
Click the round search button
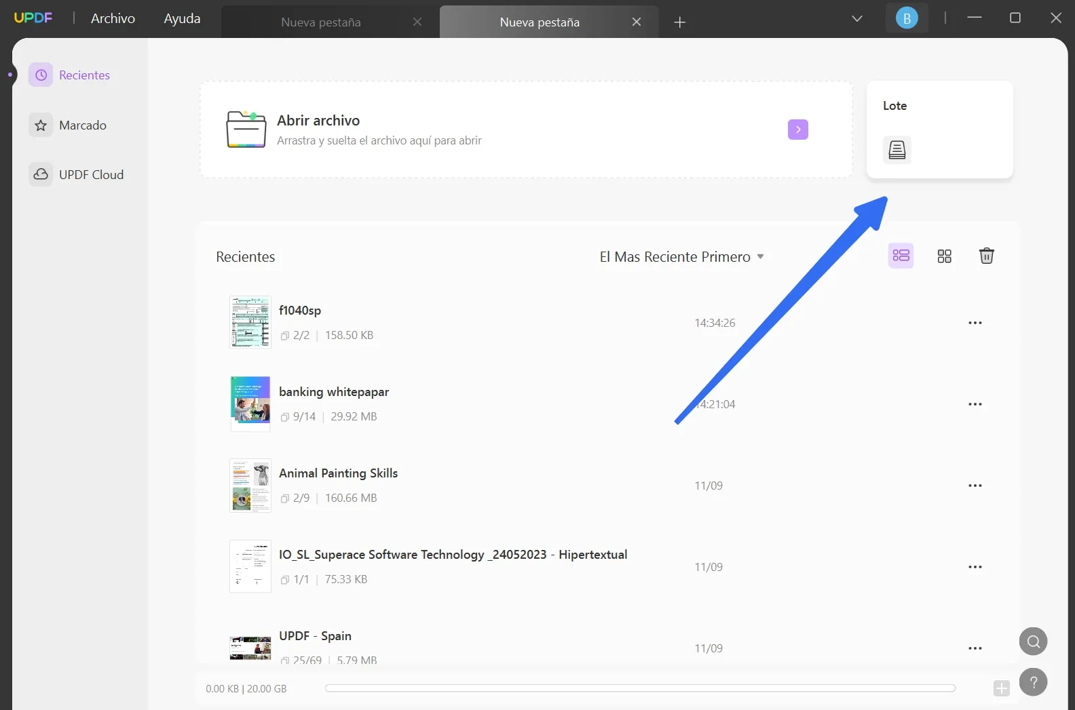[x=1033, y=641]
